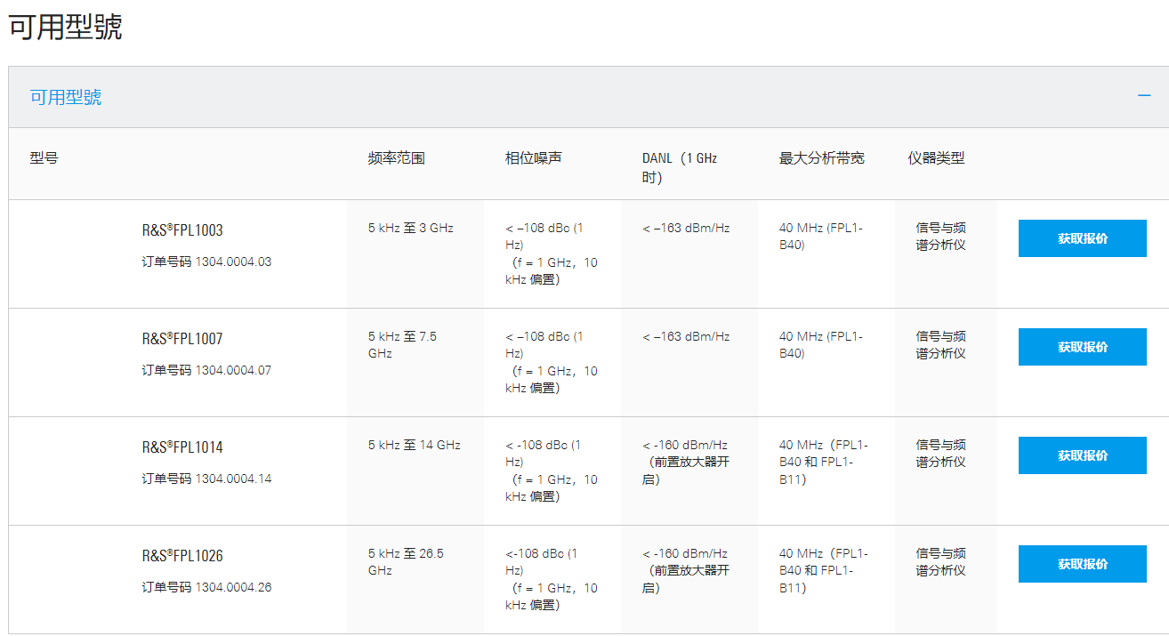1169x636 pixels.
Task: Click the DANL (1 GHz 时) column header
Action: click(x=679, y=167)
